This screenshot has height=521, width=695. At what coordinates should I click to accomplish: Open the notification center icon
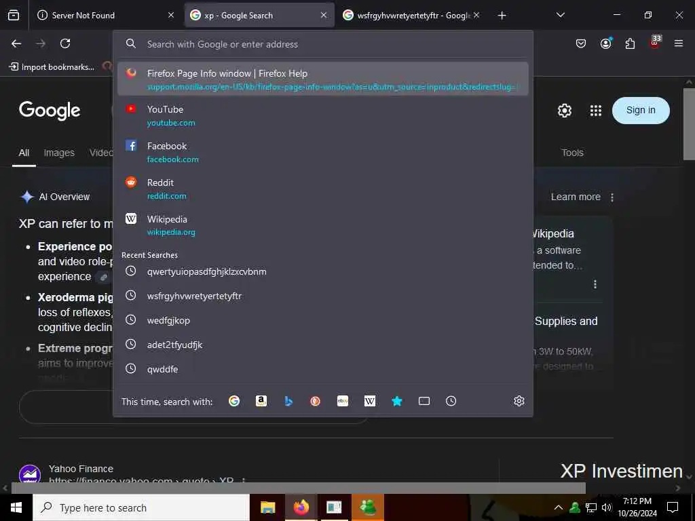673,507
